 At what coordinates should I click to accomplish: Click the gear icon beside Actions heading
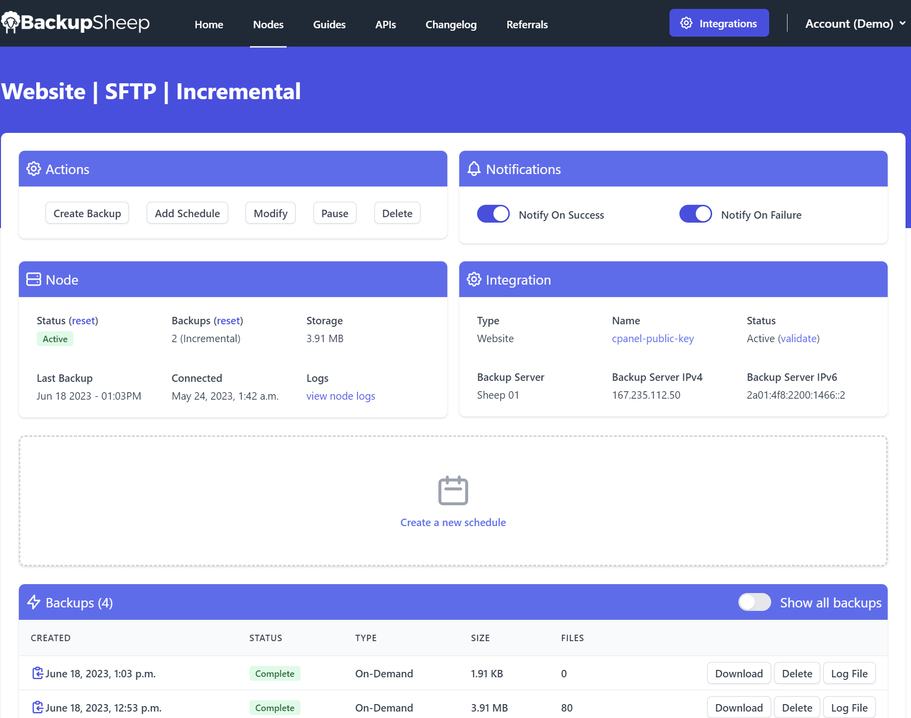34,169
